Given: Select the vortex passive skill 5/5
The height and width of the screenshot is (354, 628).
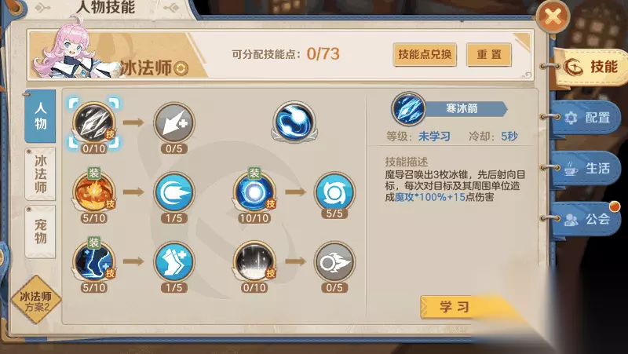Looking at the screenshot, I should coord(334,192).
